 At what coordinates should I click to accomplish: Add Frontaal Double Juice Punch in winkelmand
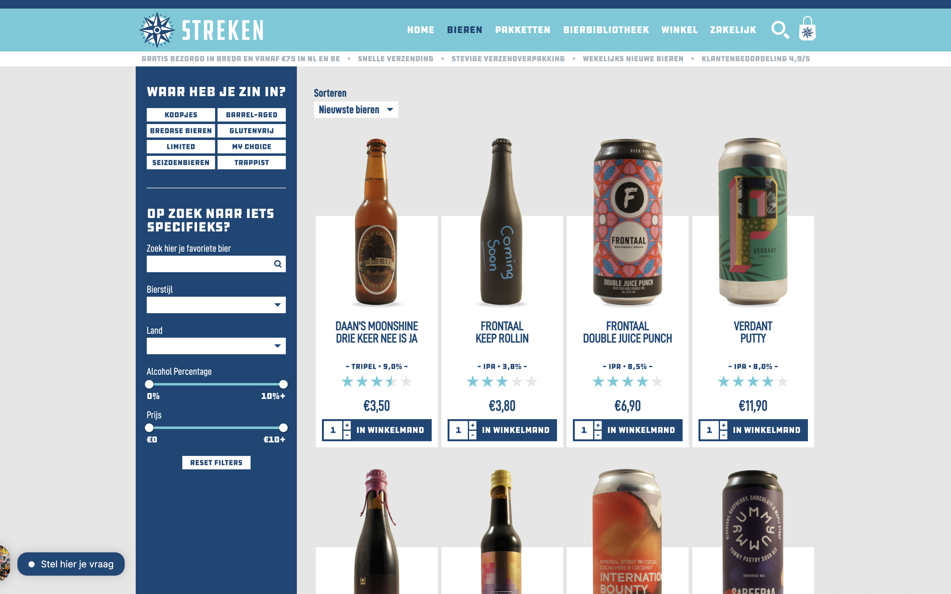coord(641,430)
